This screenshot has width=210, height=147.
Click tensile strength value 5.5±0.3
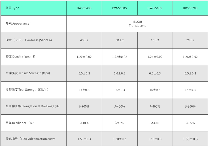coord(84,73)
